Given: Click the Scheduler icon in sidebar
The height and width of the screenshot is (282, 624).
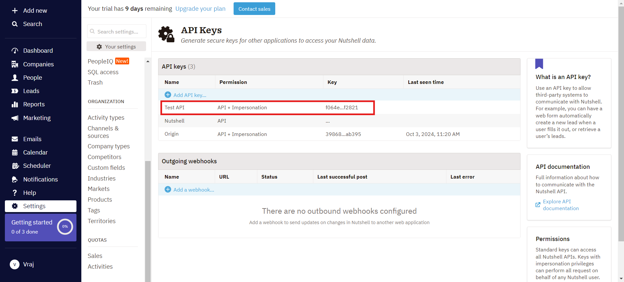Looking at the screenshot, I should tap(15, 166).
